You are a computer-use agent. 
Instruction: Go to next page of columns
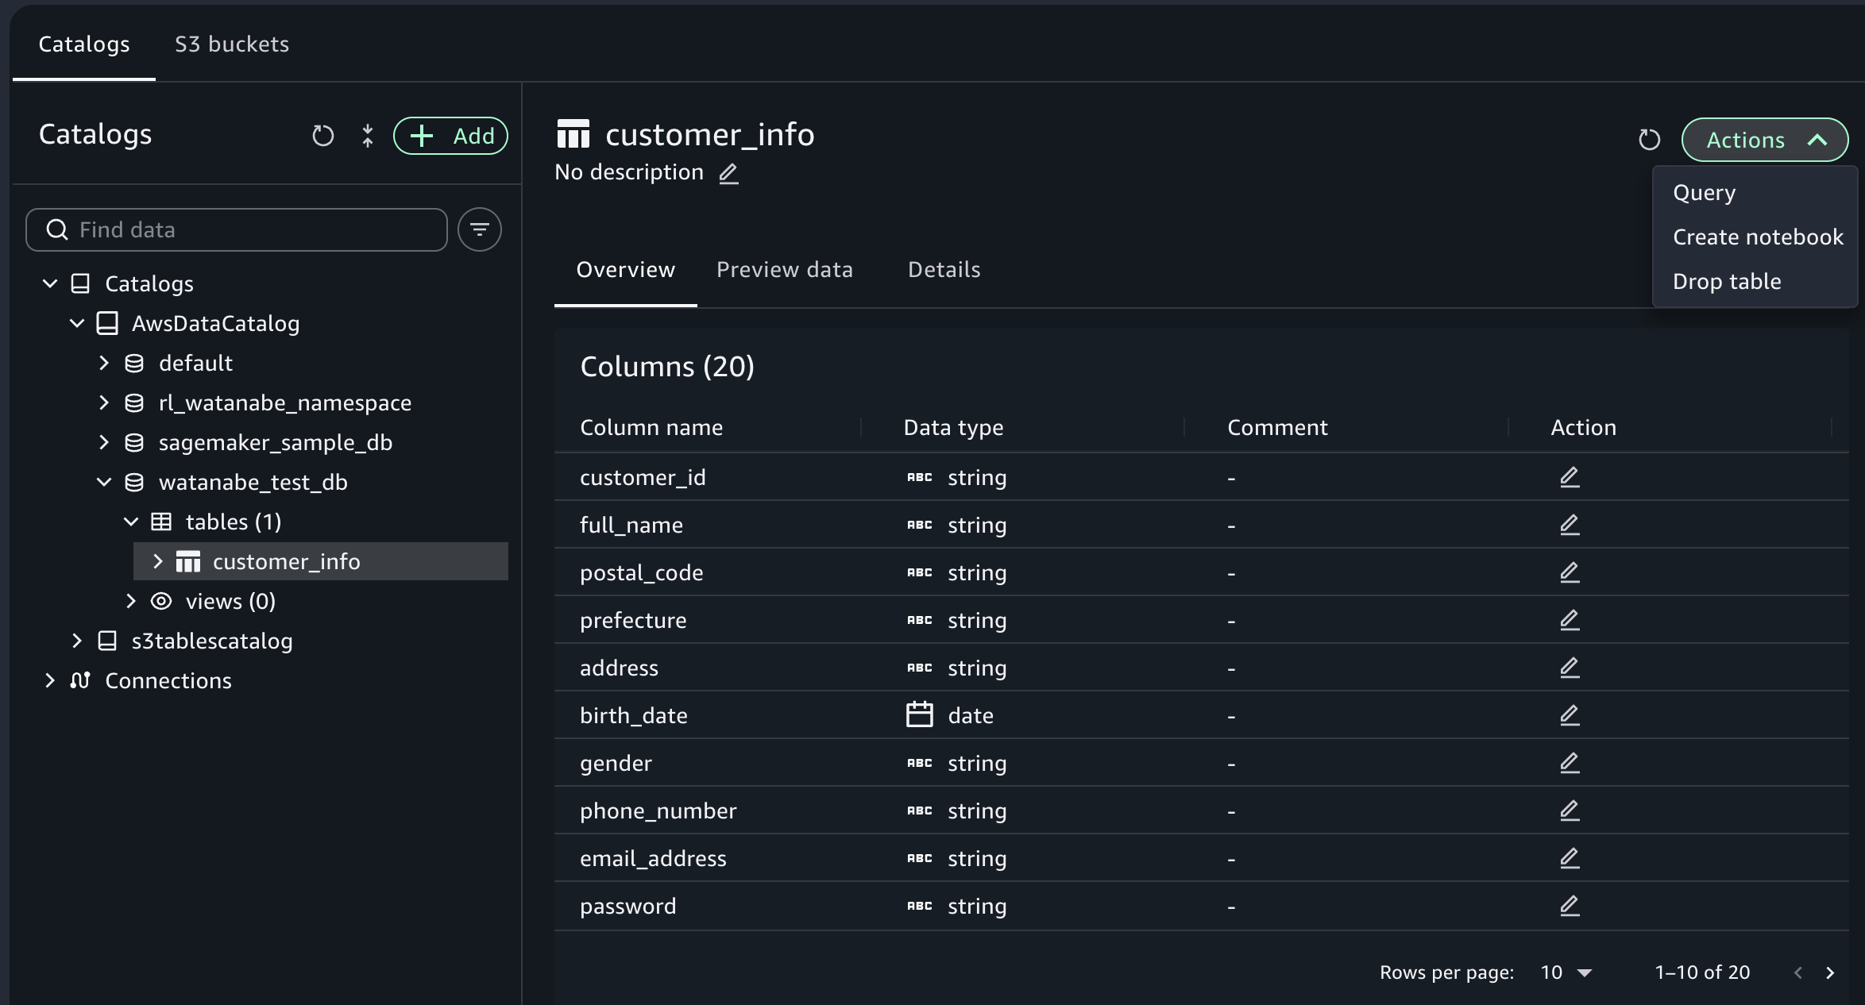tap(1830, 972)
